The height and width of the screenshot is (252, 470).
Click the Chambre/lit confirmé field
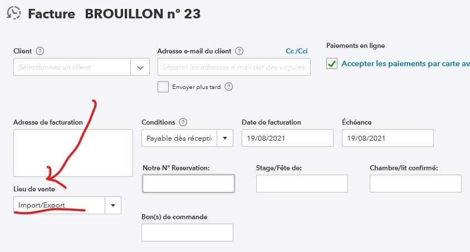coord(415,184)
